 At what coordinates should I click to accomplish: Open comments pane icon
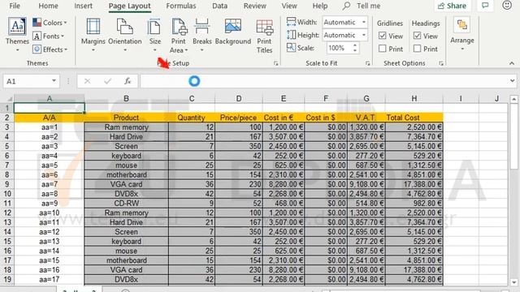(485, 6)
